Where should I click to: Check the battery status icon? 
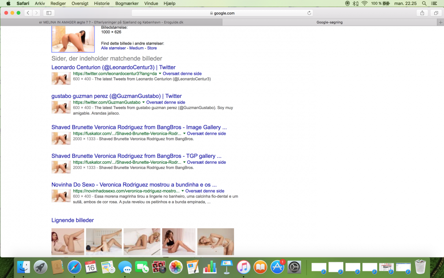[386, 4]
